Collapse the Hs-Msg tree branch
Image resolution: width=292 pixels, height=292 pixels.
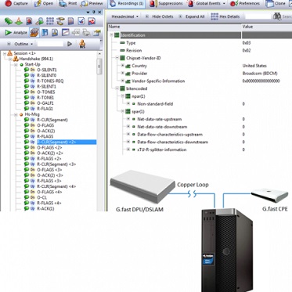point(16,114)
